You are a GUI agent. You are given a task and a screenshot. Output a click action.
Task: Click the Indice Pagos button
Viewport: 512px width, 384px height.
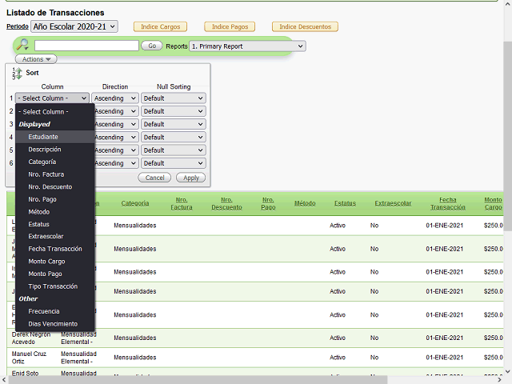point(230,26)
